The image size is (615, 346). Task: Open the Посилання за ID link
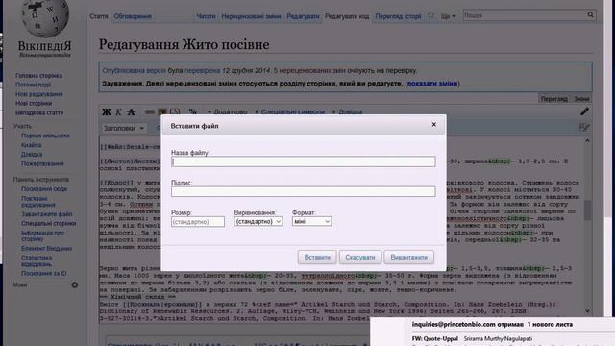pos(43,273)
